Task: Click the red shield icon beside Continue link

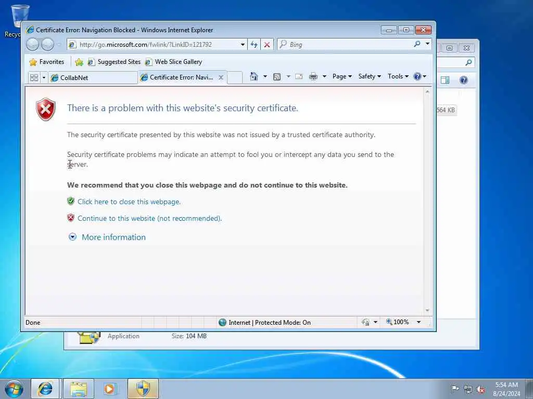Action: tap(71, 218)
